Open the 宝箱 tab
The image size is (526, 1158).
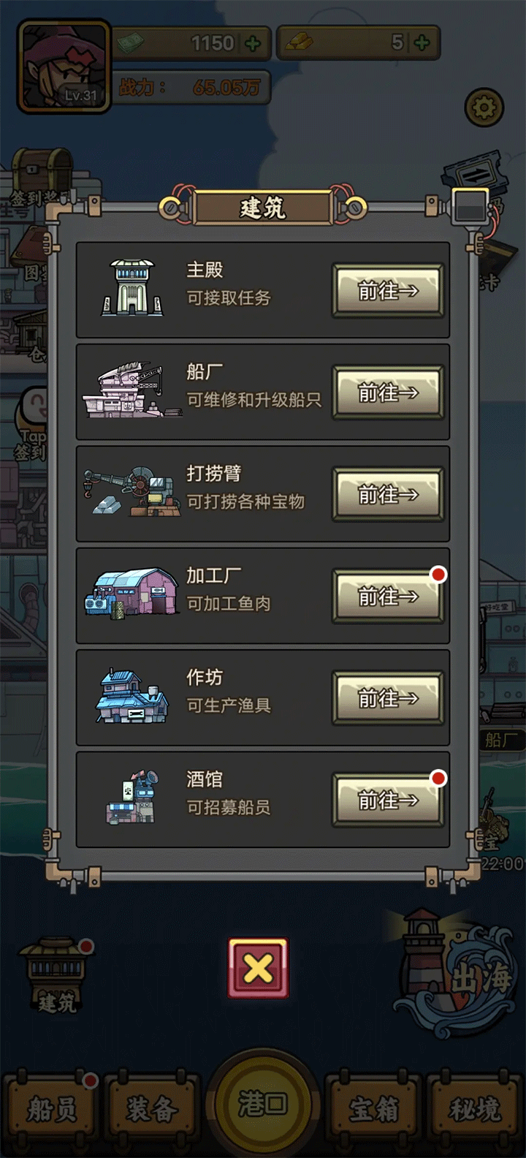pos(373,1109)
